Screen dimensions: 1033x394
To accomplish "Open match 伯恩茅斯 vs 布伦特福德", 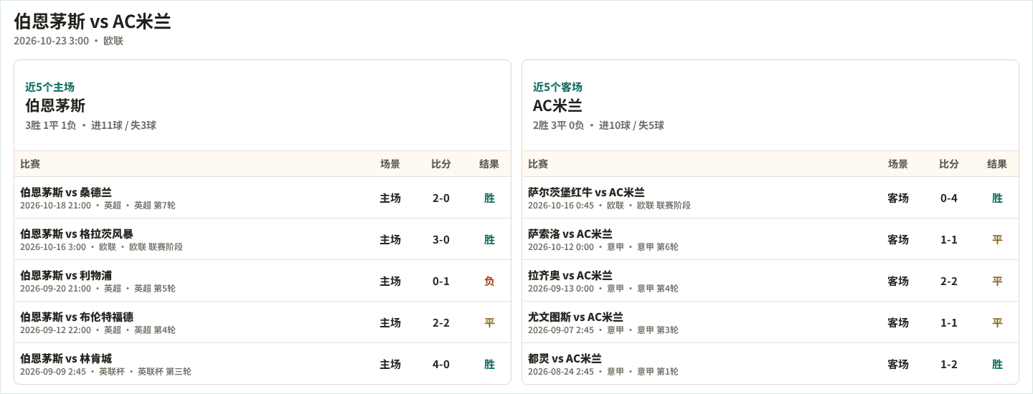I will [77, 317].
